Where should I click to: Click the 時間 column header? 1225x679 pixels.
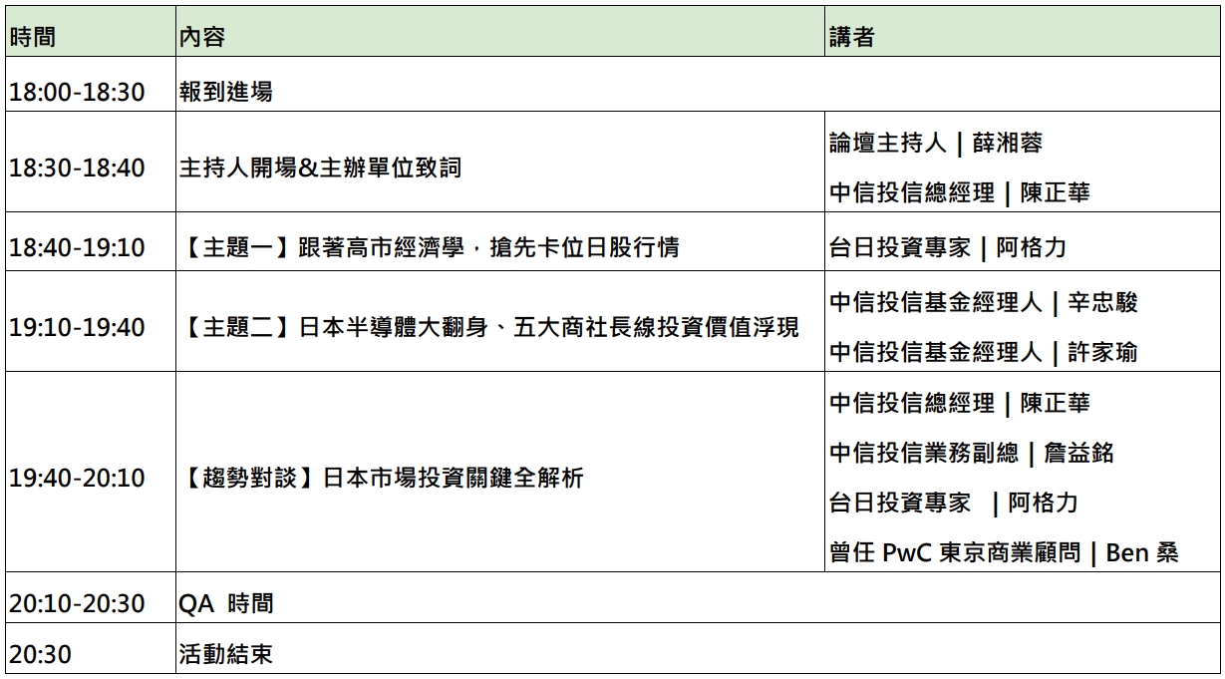point(33,38)
